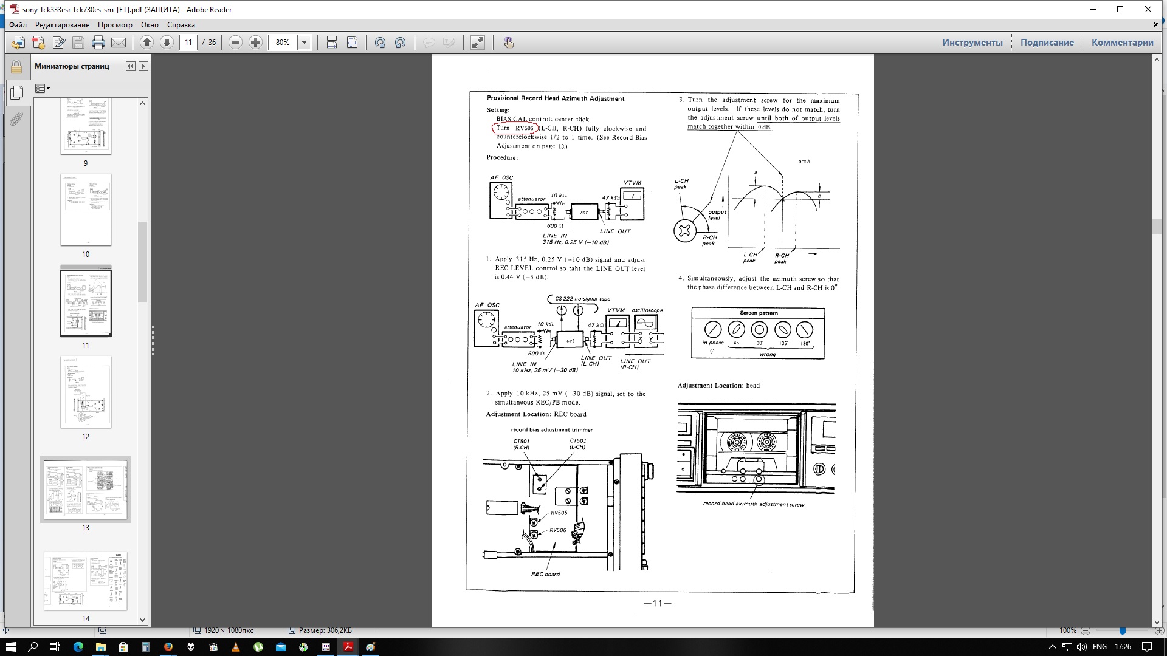1167x656 pixels.
Task: Go to previous page arrow
Action: (x=146, y=43)
